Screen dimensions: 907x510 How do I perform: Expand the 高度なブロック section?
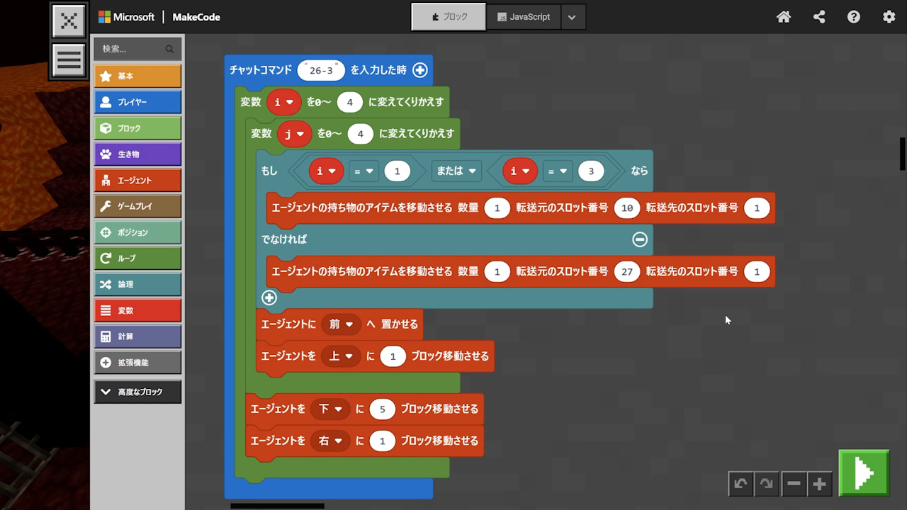[137, 392]
